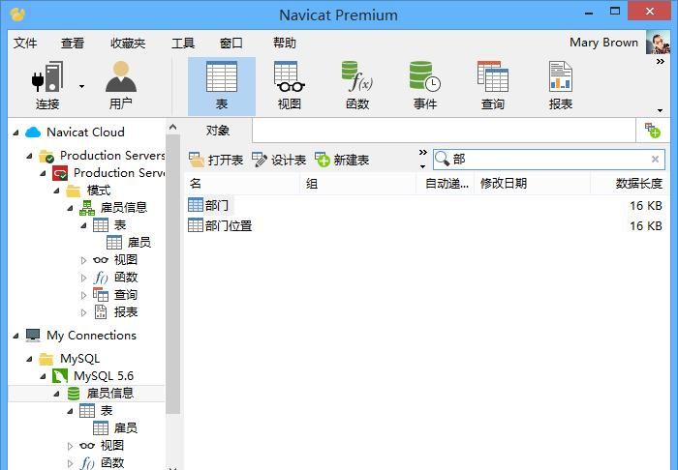Click the red Production Server connection icon
The height and width of the screenshot is (470, 678).
click(60, 173)
